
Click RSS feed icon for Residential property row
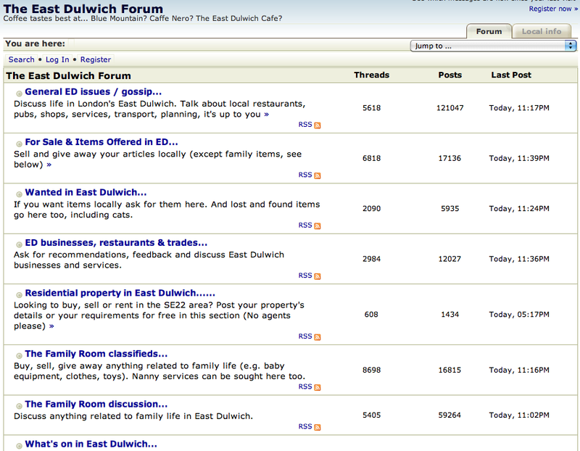[x=318, y=337]
